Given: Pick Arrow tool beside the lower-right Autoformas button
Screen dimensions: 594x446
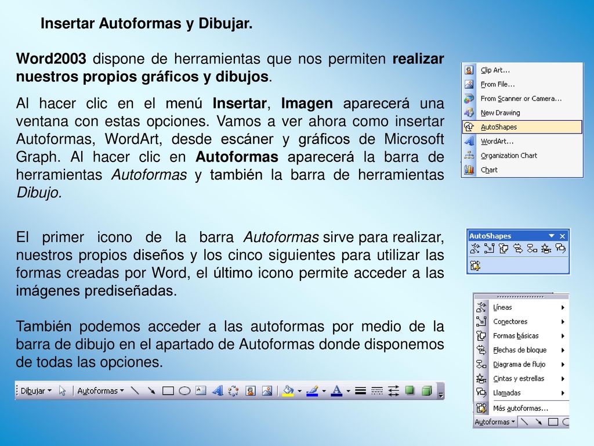Looking at the screenshot, I should click(539, 422).
